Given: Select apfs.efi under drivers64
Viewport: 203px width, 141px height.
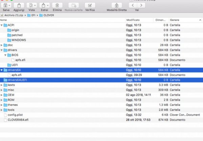Looking at the screenshot, I should (17, 75).
